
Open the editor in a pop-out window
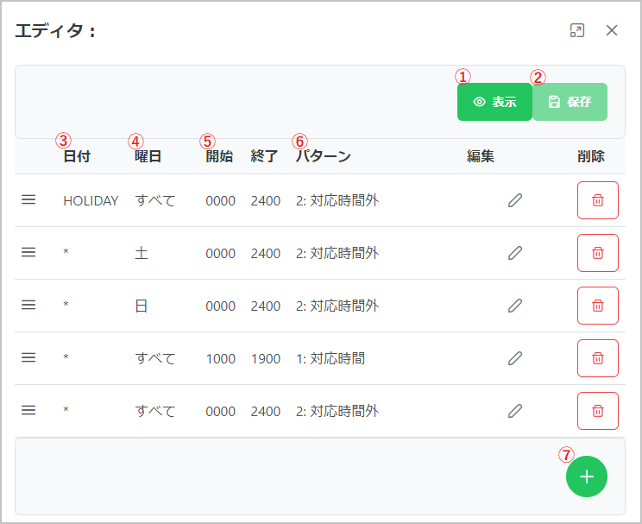pos(577,30)
